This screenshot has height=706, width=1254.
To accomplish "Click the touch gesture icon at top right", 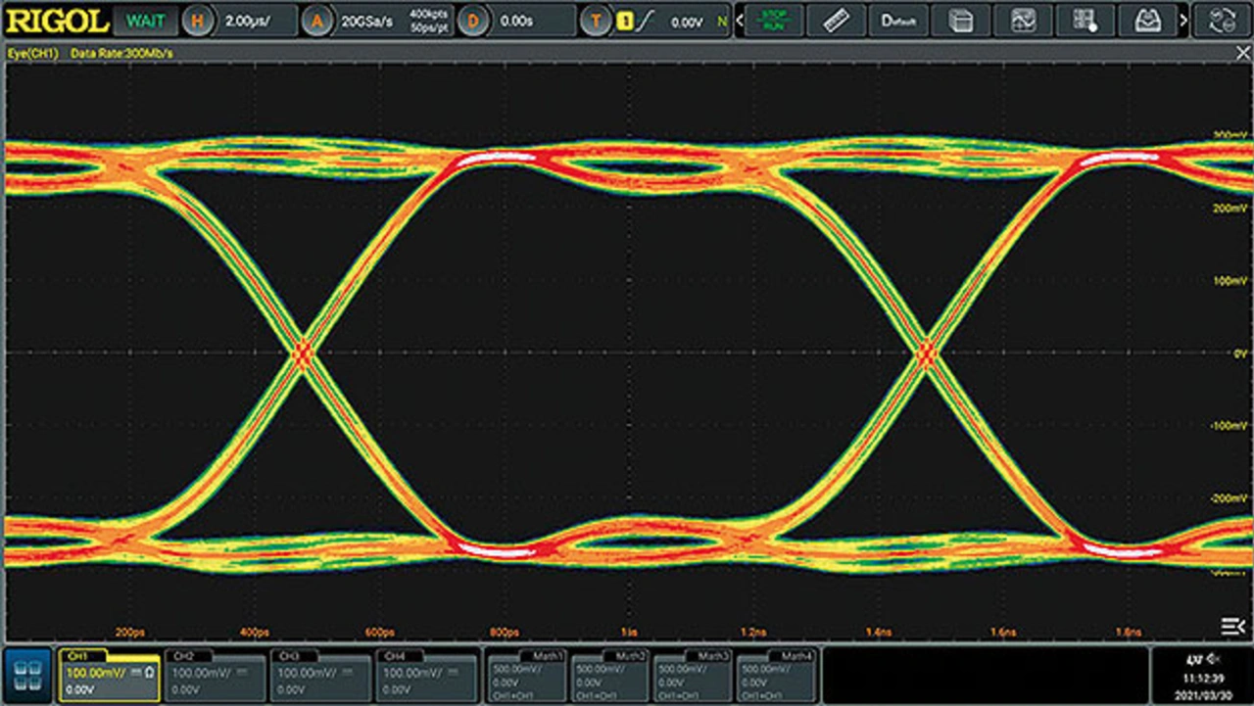I will click(1223, 21).
